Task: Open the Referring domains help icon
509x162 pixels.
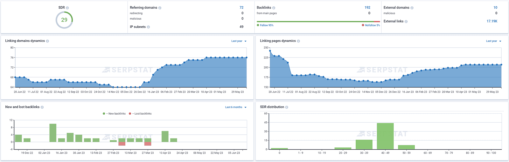Action: tap(160, 8)
